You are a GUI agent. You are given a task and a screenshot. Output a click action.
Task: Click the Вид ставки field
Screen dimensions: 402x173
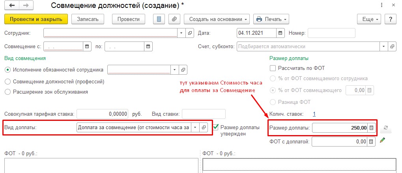[x=204, y=114]
